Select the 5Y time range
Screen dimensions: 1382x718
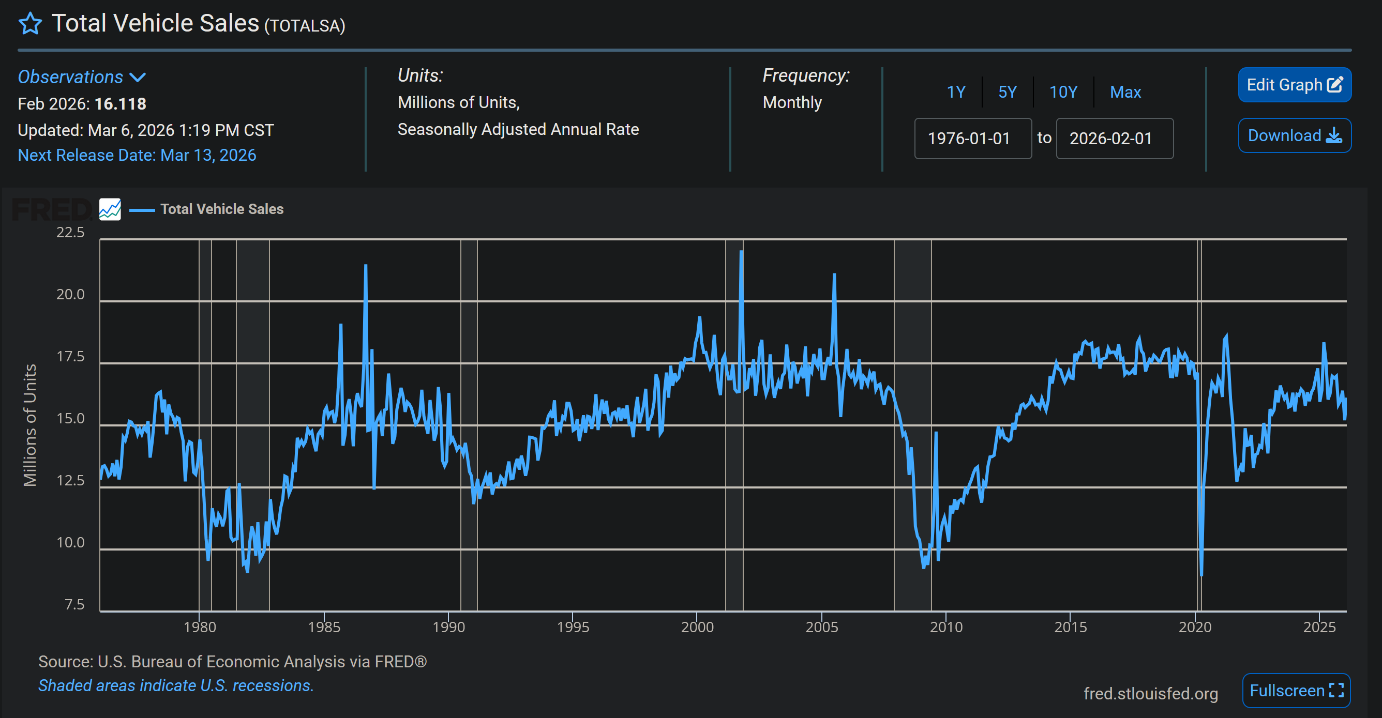(x=1008, y=91)
